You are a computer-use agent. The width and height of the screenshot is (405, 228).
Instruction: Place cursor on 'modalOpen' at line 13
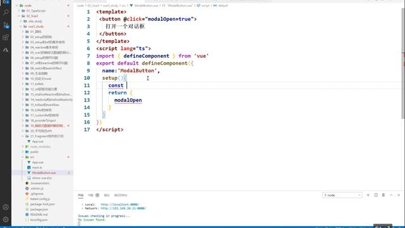(x=128, y=100)
